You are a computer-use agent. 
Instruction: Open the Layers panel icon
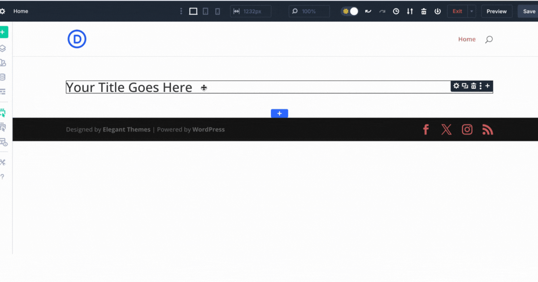click(3, 48)
